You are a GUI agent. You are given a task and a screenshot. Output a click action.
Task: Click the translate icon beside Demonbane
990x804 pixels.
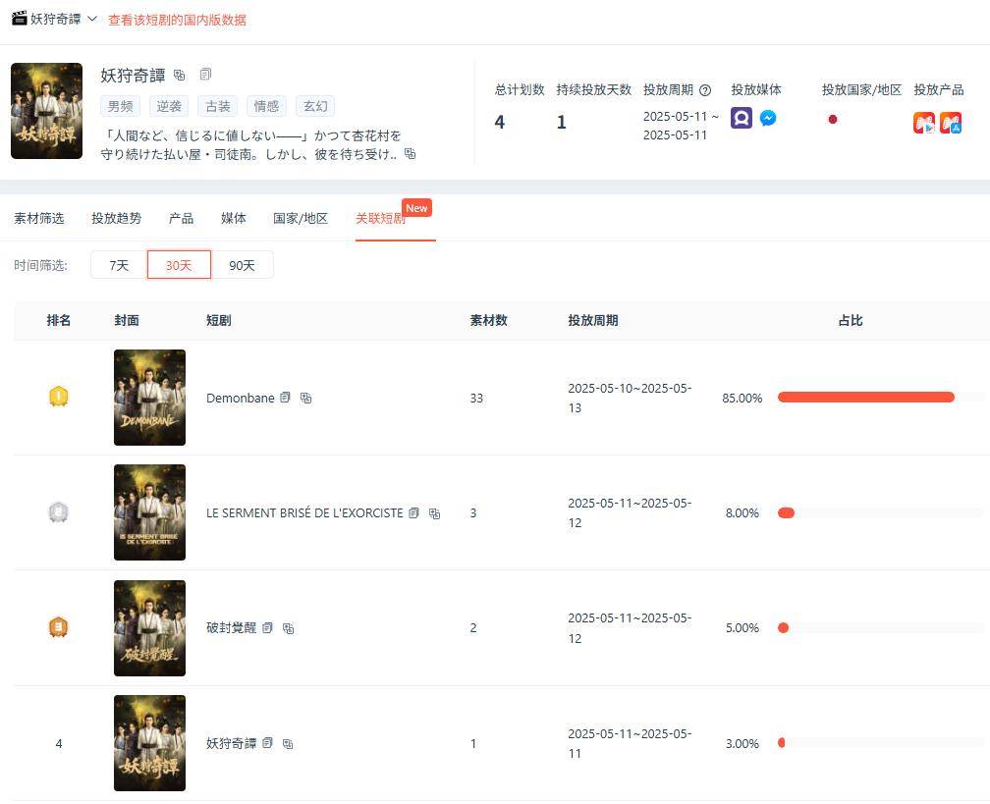coord(305,399)
